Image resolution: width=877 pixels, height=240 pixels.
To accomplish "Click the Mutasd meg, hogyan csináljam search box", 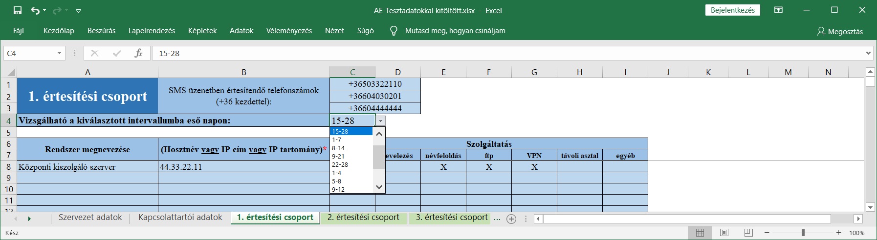I will 455,31.
